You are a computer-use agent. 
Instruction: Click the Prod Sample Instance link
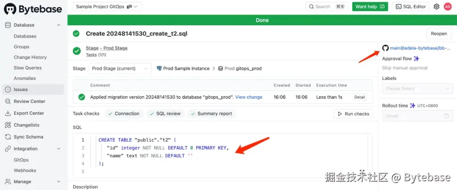point(186,69)
